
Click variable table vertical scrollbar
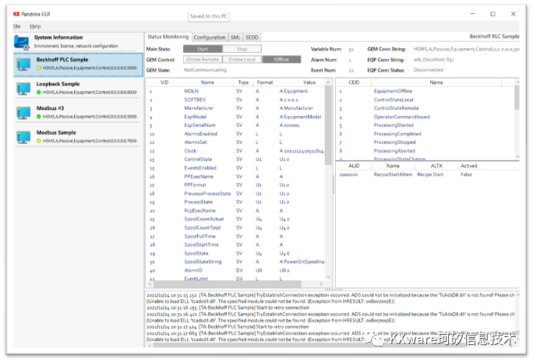pyautogui.click(x=328, y=125)
